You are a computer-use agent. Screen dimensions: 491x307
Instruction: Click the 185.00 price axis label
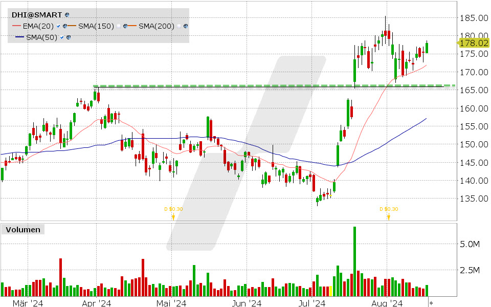474,18
